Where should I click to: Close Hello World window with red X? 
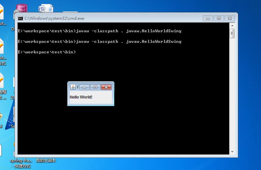[x=106, y=87]
